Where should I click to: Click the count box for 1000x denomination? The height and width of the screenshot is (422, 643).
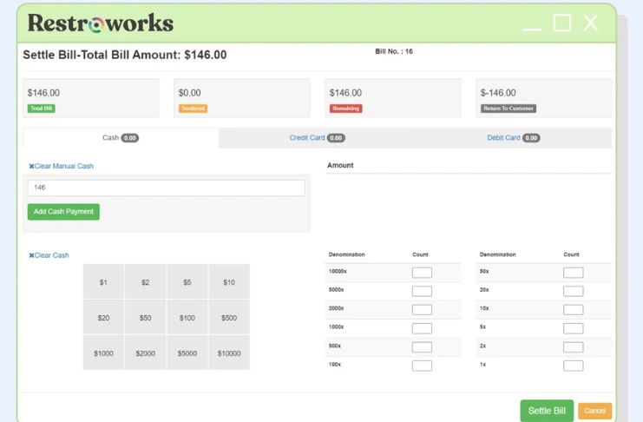[x=422, y=328]
